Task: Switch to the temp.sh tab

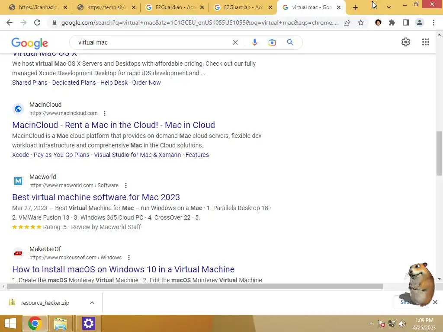Action: [x=106, y=7]
